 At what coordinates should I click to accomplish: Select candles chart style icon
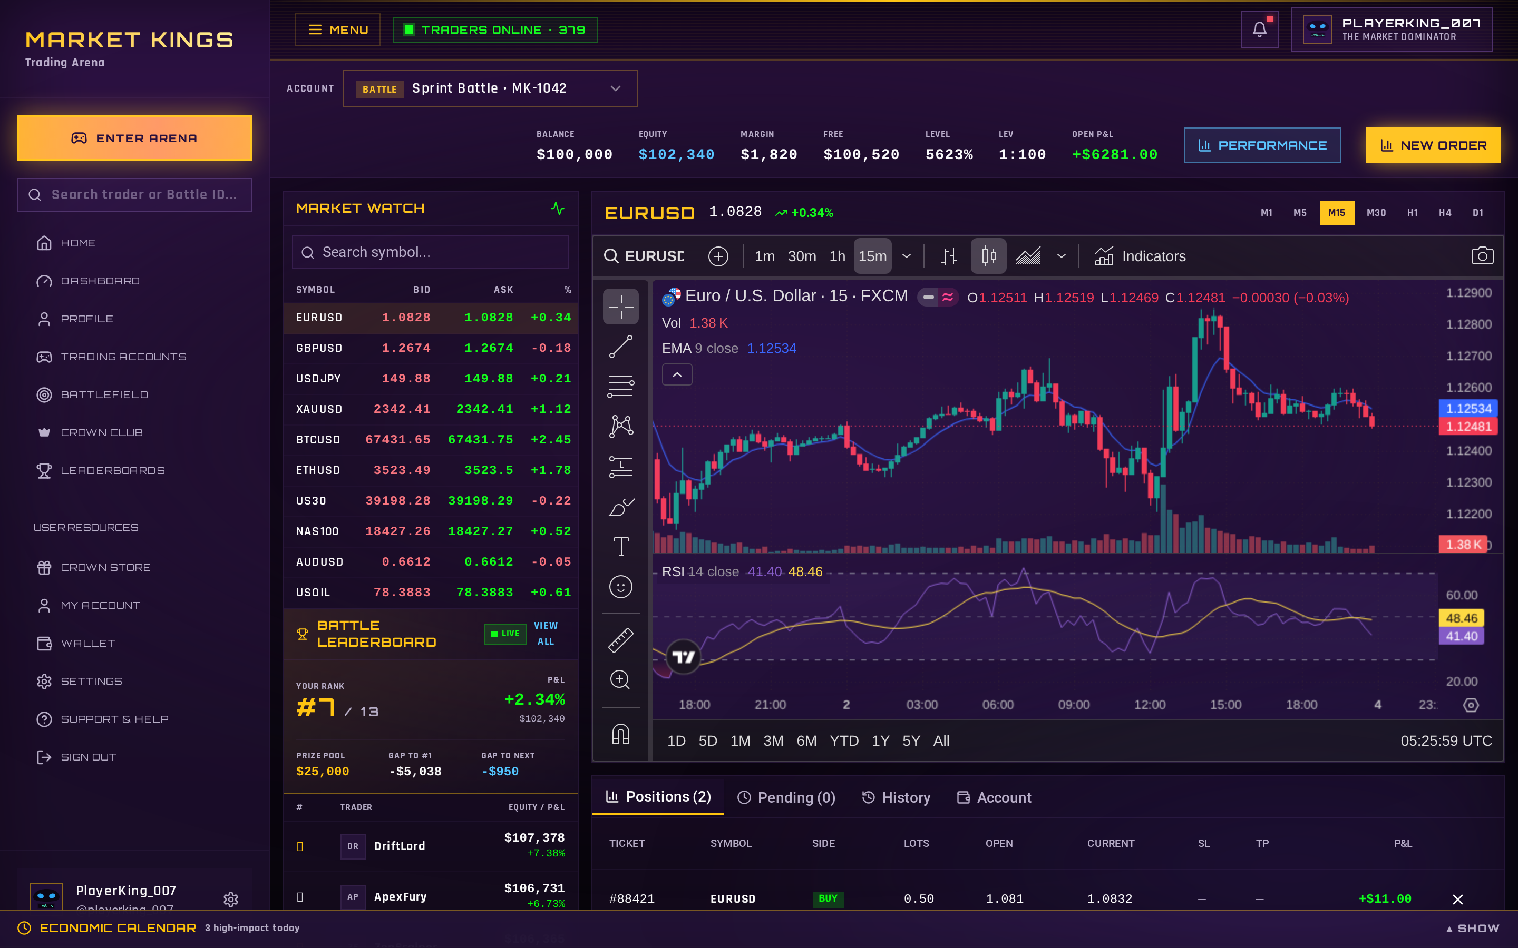click(x=989, y=256)
